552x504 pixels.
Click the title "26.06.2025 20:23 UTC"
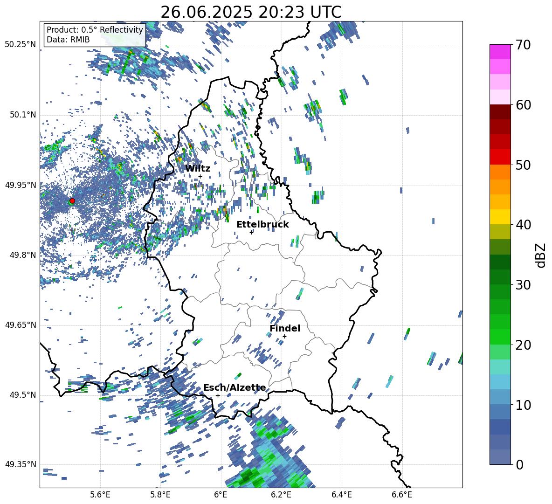[251, 12]
